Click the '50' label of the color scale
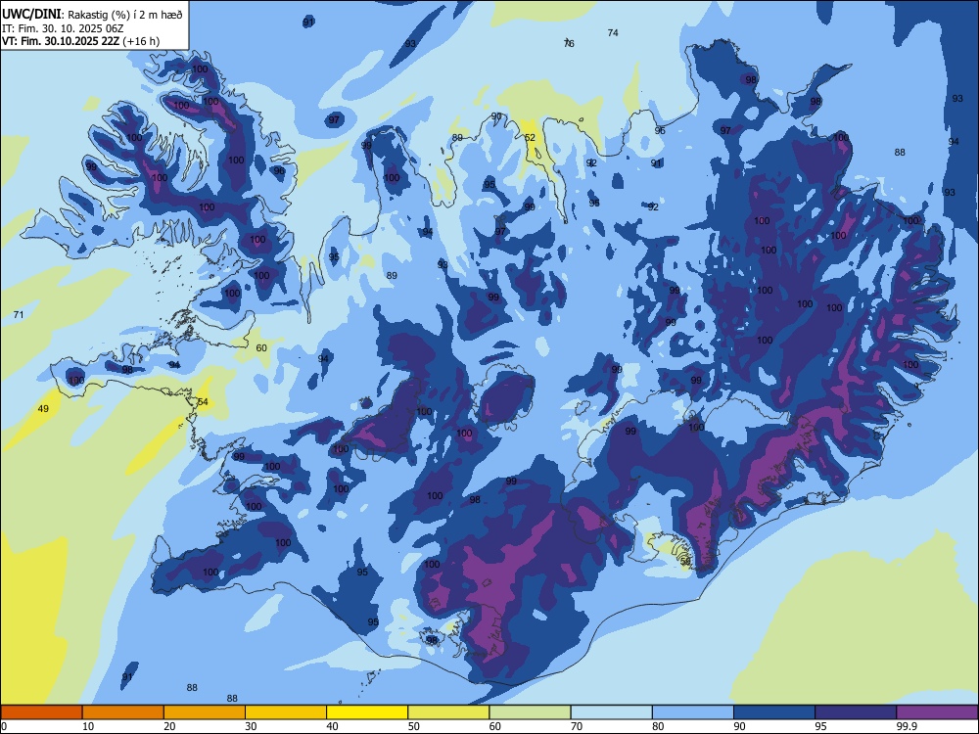979x734 pixels. [414, 726]
